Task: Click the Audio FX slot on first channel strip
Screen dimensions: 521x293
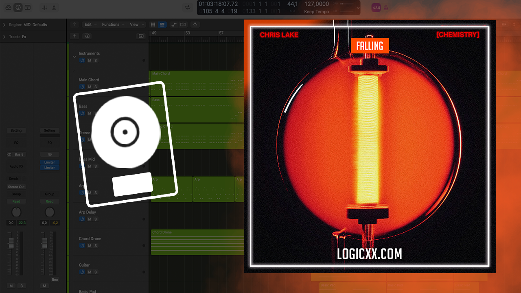Action: [x=16, y=166]
